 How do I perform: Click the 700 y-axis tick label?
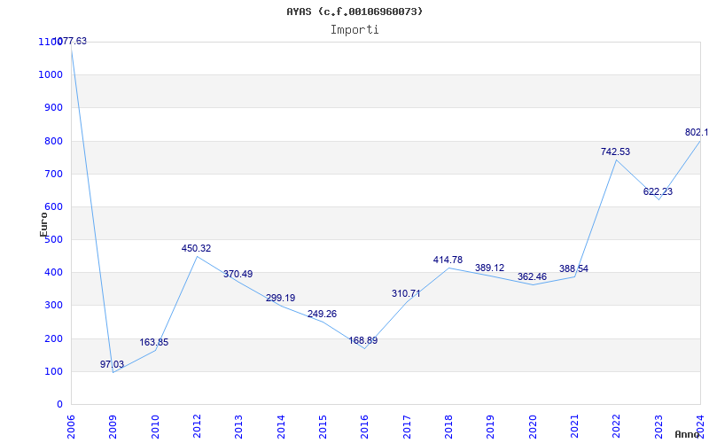click(53, 174)
